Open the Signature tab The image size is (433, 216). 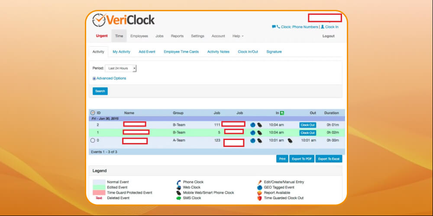click(x=274, y=52)
